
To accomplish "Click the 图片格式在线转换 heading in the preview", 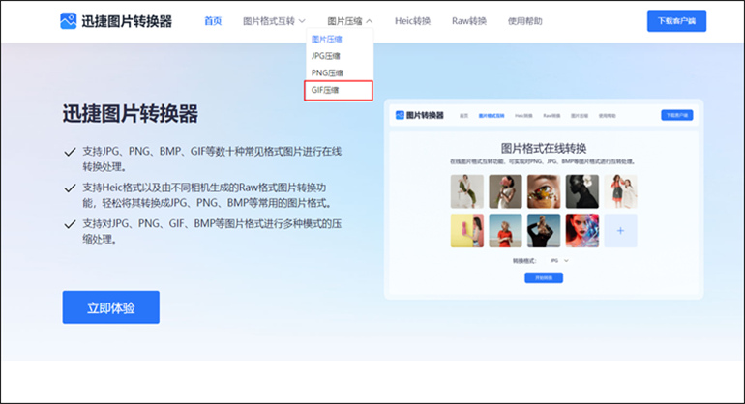I will click(x=544, y=148).
